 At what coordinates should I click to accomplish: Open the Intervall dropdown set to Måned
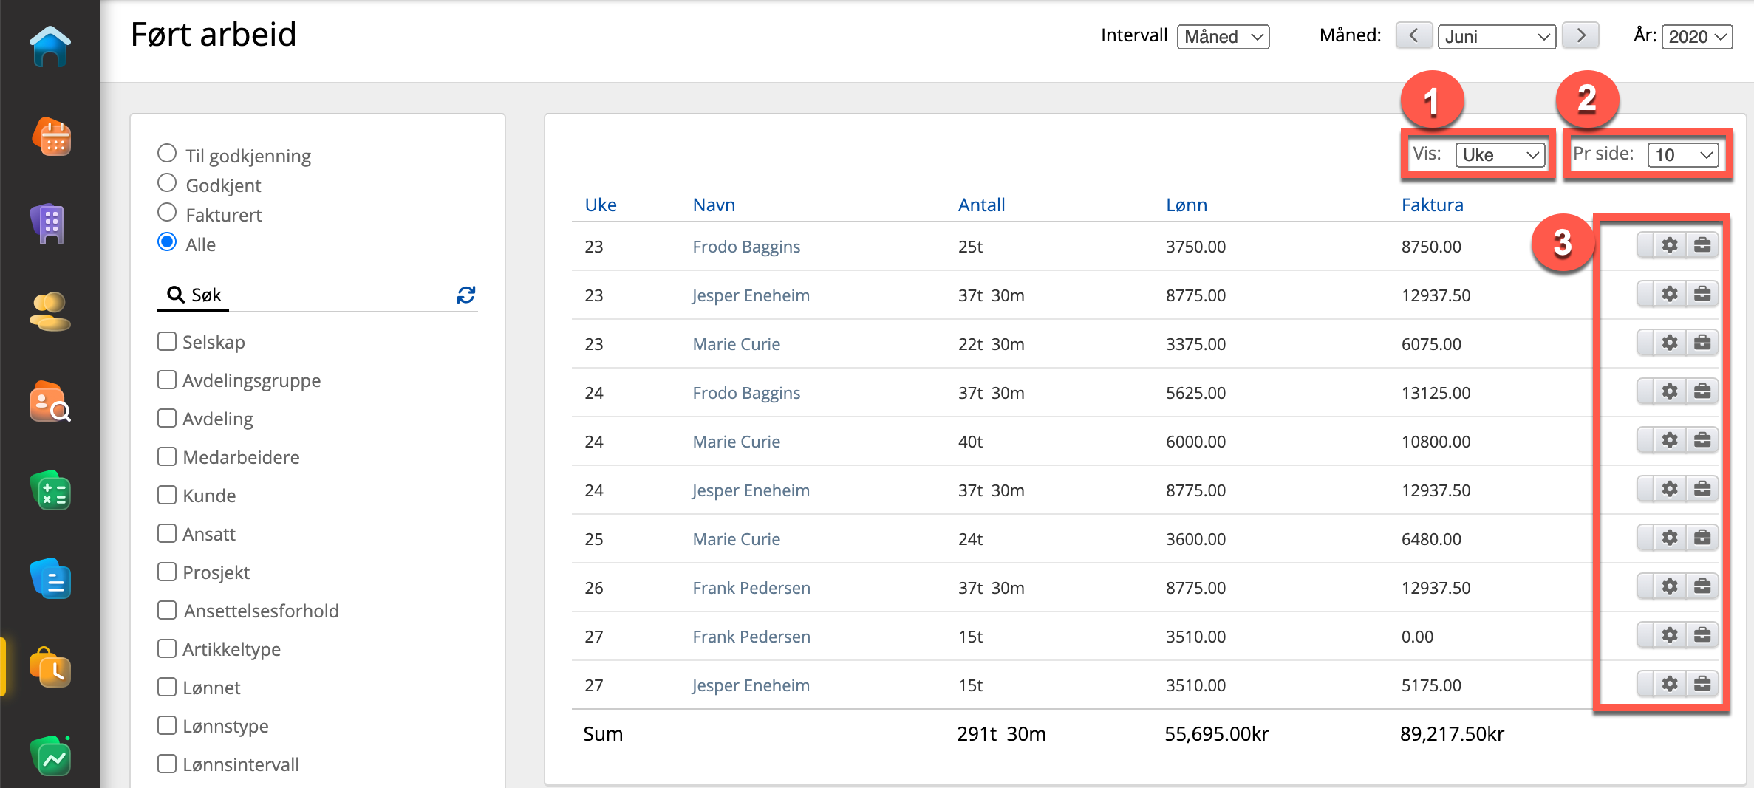(1223, 37)
